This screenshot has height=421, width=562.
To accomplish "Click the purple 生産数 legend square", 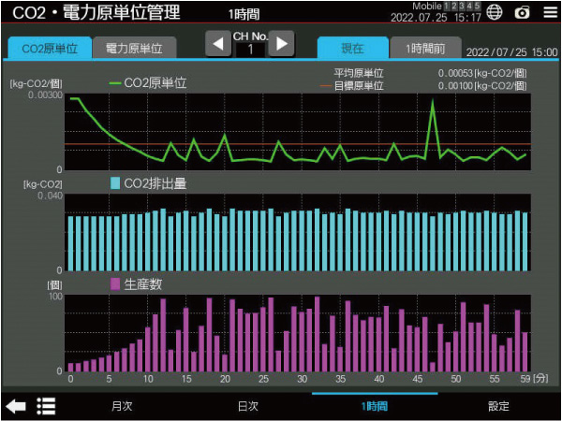I will coord(115,283).
